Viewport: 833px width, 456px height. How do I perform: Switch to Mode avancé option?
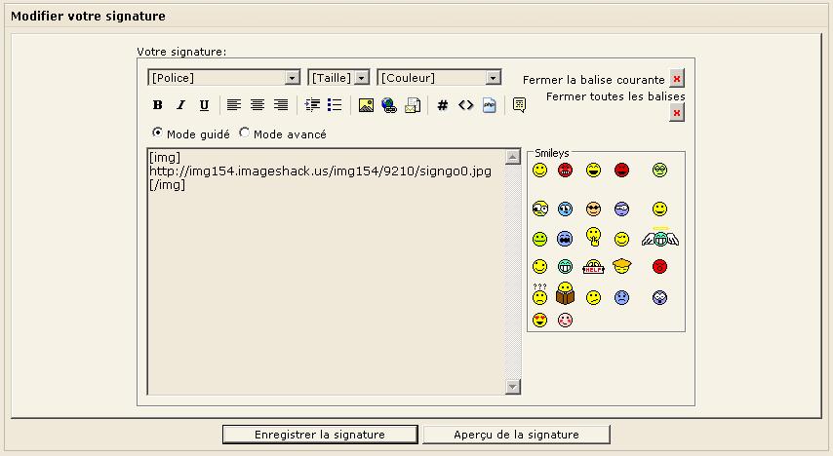(x=244, y=133)
